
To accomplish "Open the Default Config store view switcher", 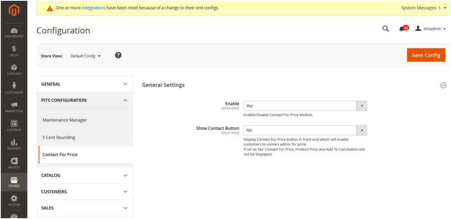I will 85,56.
